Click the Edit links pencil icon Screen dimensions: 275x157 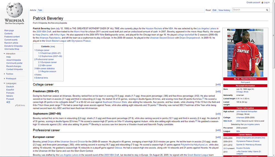click(16, 105)
